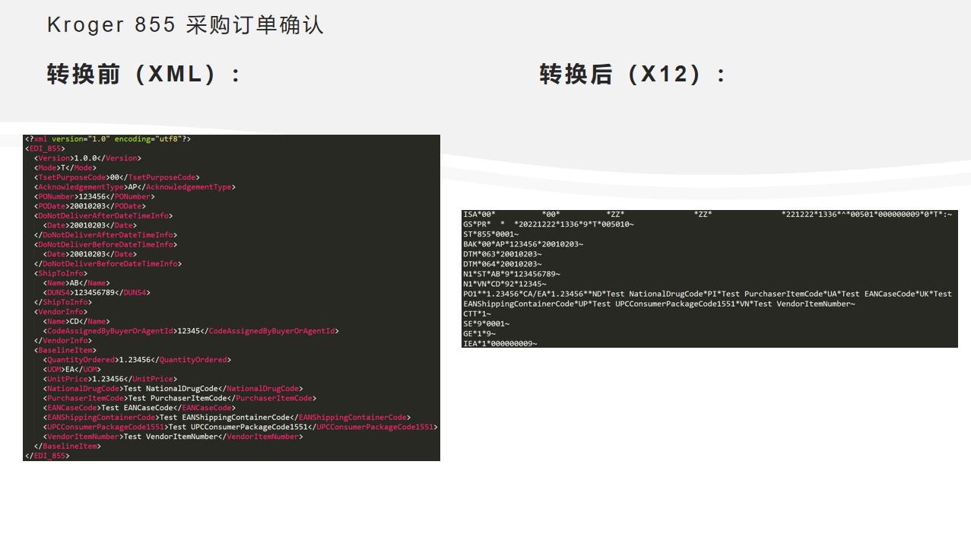Click the "Kroger 855 采购订单确认" slide title
The width and height of the screenshot is (971, 541).
185,24
